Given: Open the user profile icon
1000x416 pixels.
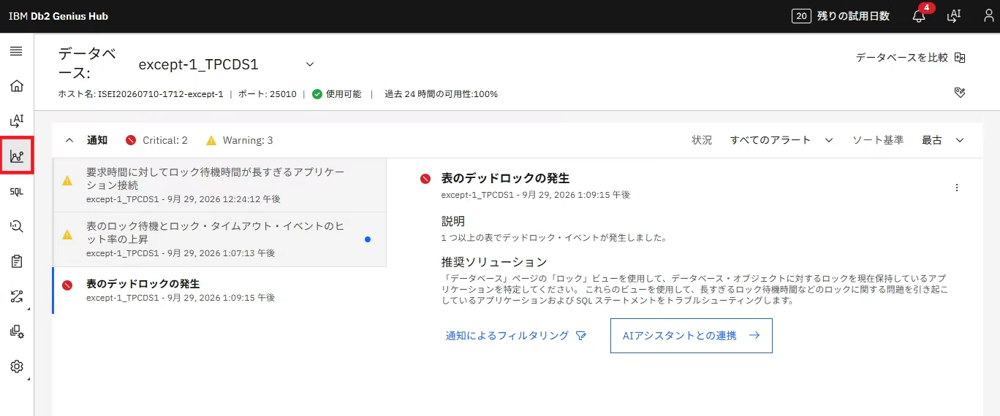Looking at the screenshot, I should tap(988, 15).
